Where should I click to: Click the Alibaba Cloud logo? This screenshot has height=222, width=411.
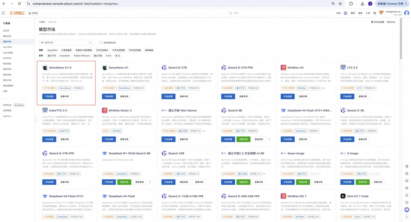click(x=17, y=13)
